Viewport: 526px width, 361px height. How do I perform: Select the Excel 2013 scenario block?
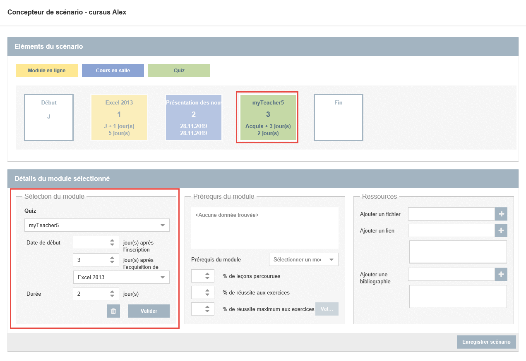coord(119,117)
